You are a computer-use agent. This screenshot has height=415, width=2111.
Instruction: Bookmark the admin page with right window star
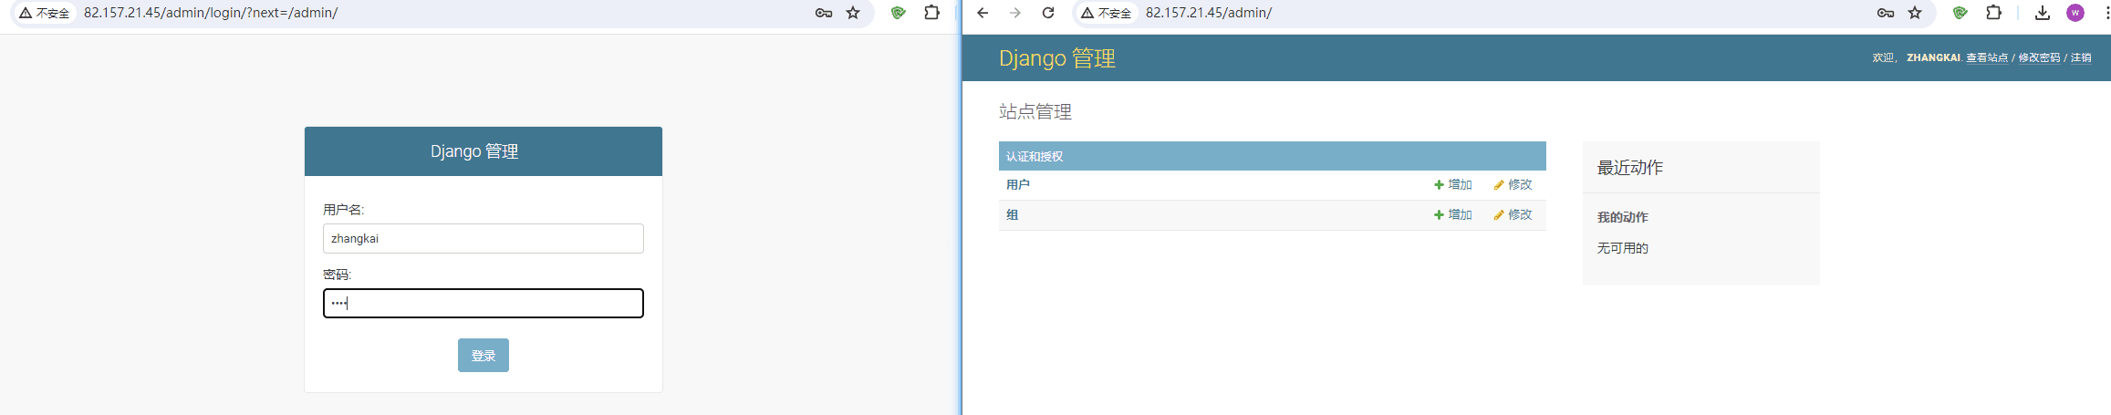[x=1915, y=13]
